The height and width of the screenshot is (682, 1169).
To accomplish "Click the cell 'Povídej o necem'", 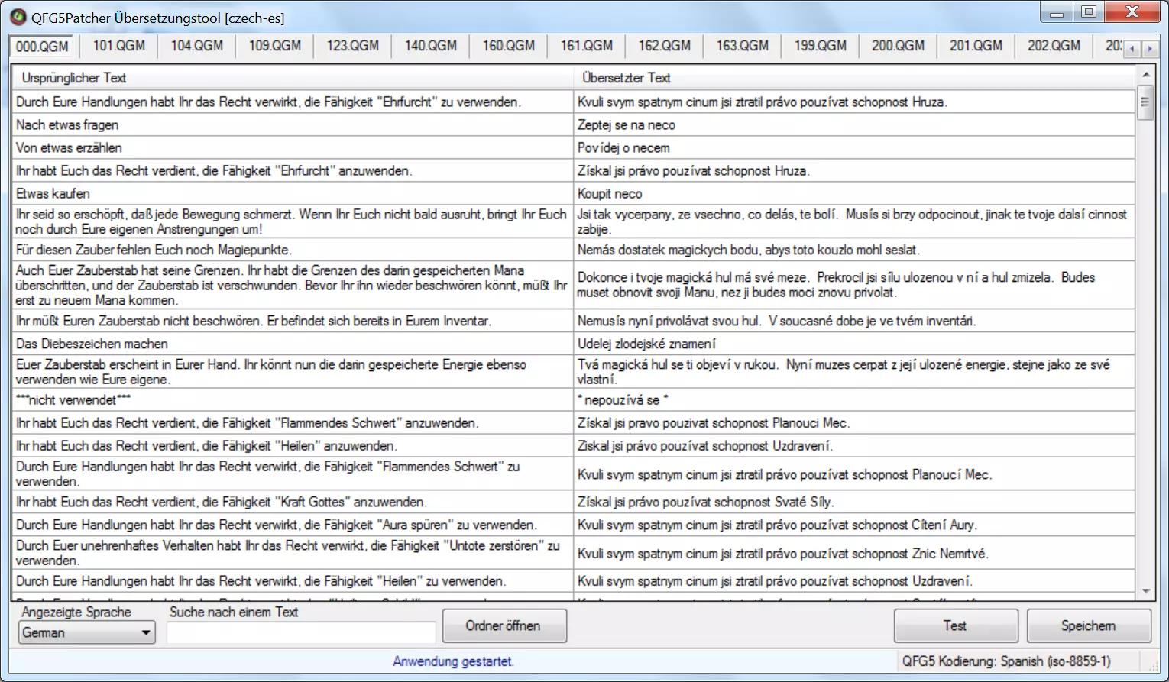I will click(x=854, y=147).
